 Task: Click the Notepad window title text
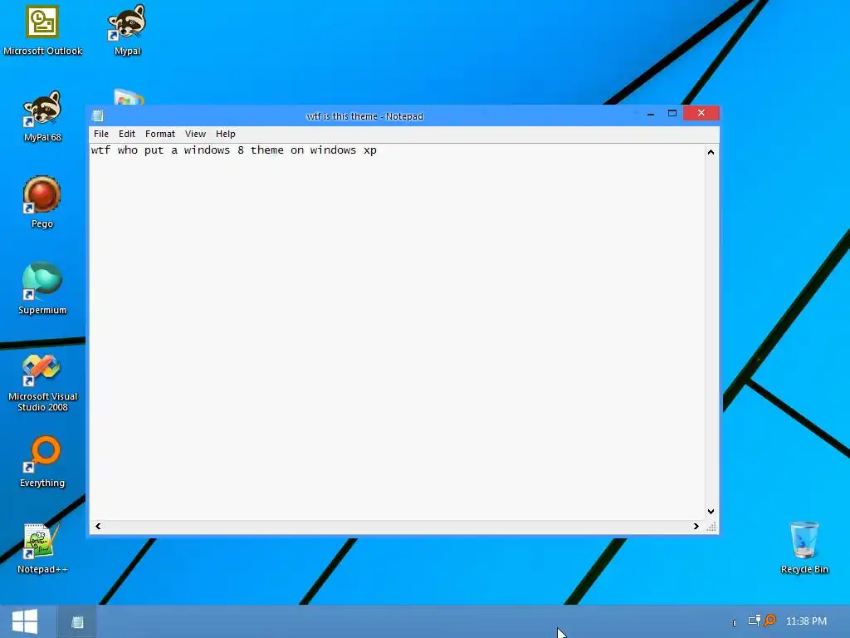tap(365, 116)
